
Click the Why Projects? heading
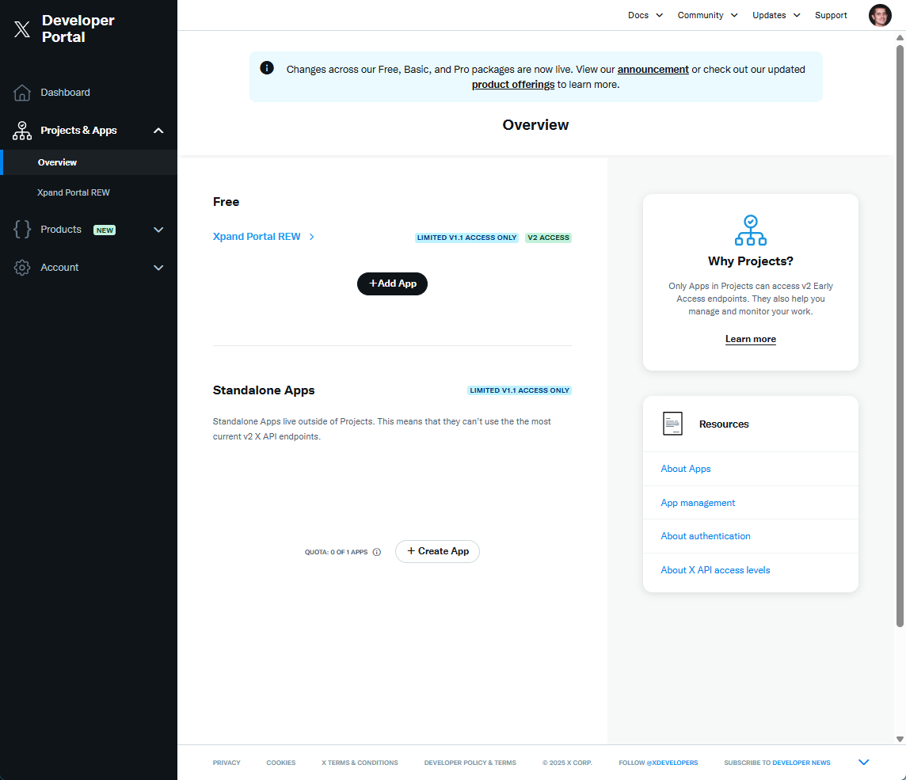tap(751, 261)
